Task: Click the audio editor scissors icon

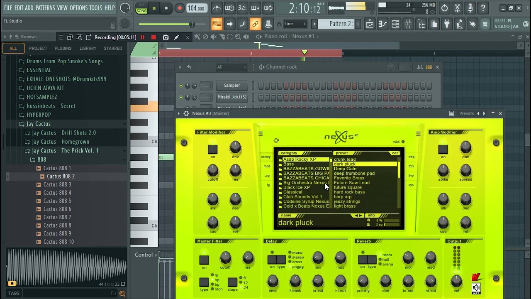Action: 457,8
